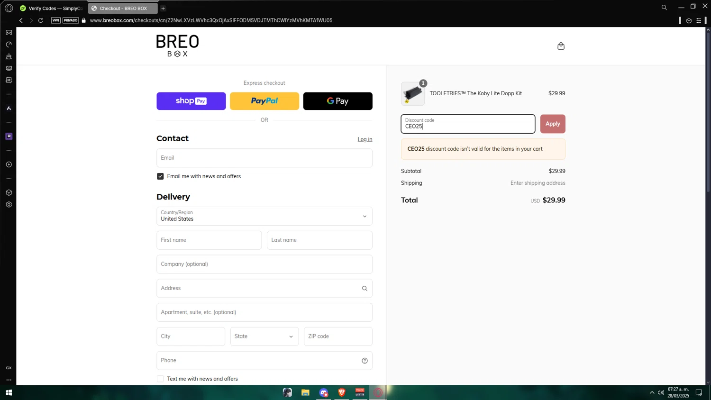Click the Apartment, suite, etc. field
Viewport: 711px width, 400px height.
click(x=264, y=312)
